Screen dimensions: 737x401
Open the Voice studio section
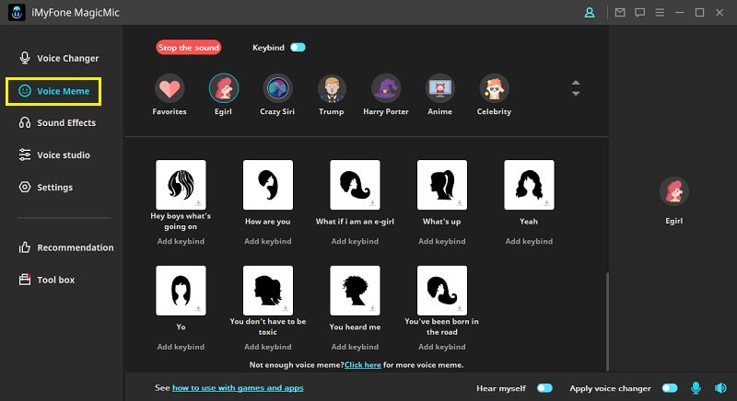click(x=54, y=155)
